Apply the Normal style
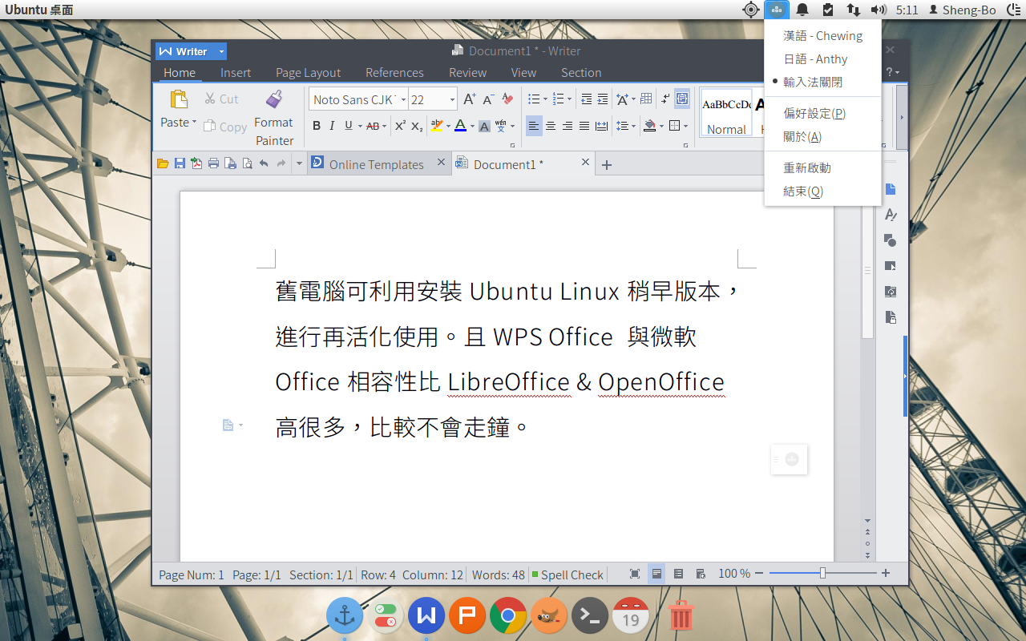Image resolution: width=1026 pixels, height=641 pixels. 726,113
